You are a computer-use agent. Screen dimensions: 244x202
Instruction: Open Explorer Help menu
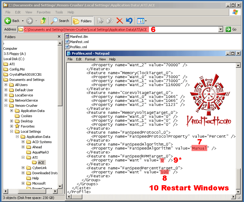71,12
